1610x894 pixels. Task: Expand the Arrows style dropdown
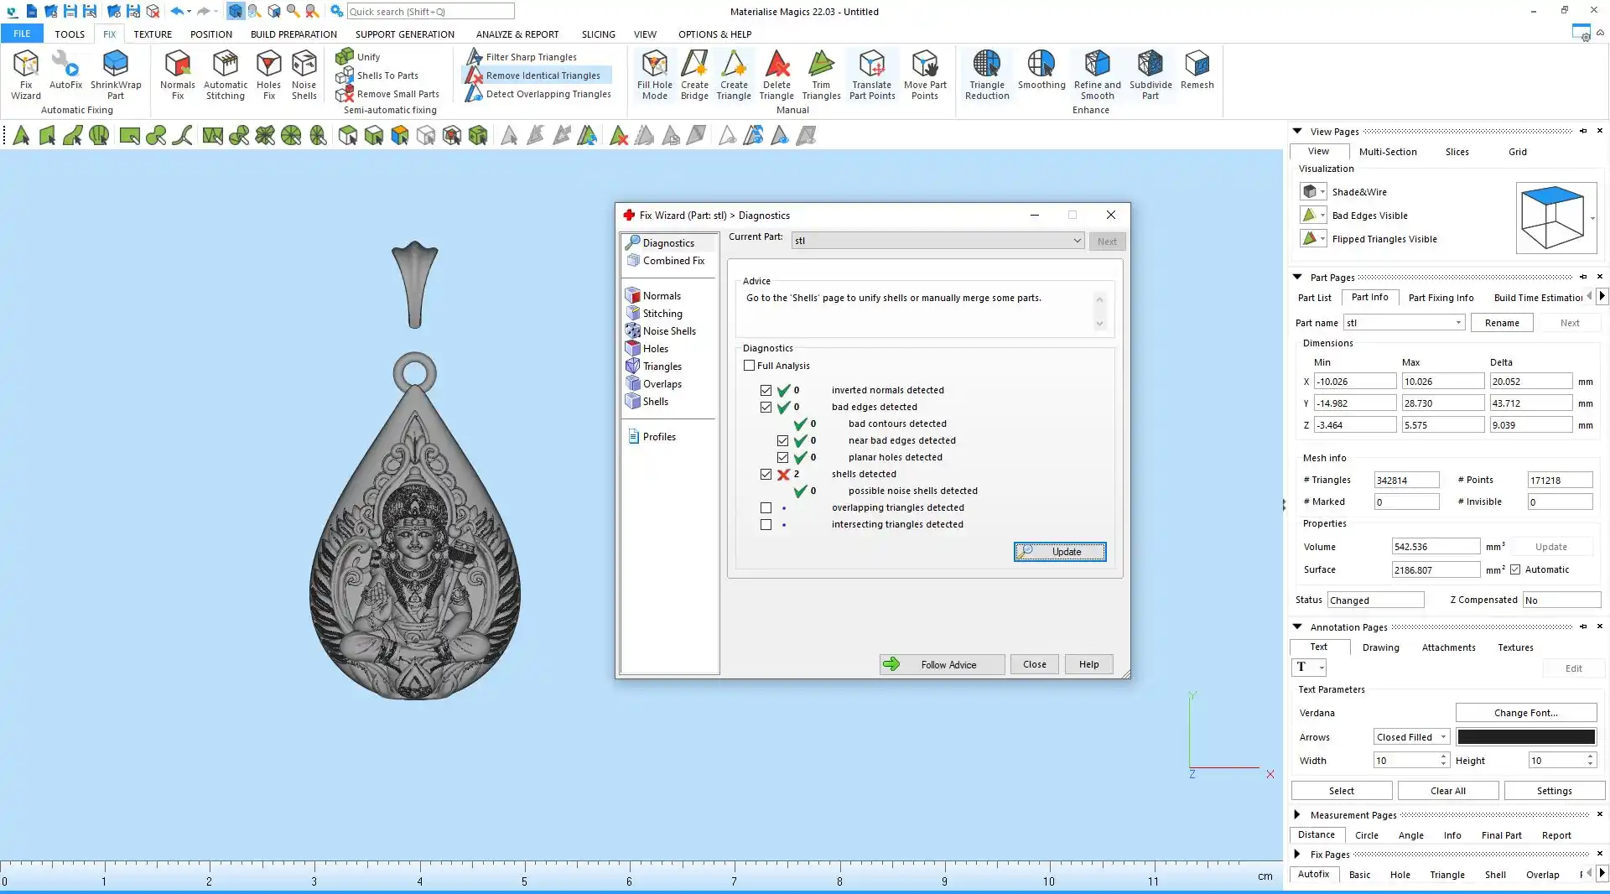(x=1443, y=737)
